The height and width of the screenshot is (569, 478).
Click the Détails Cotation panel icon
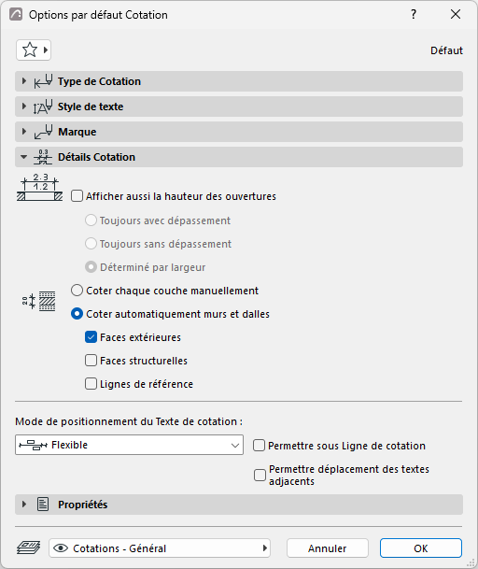pos(43,157)
